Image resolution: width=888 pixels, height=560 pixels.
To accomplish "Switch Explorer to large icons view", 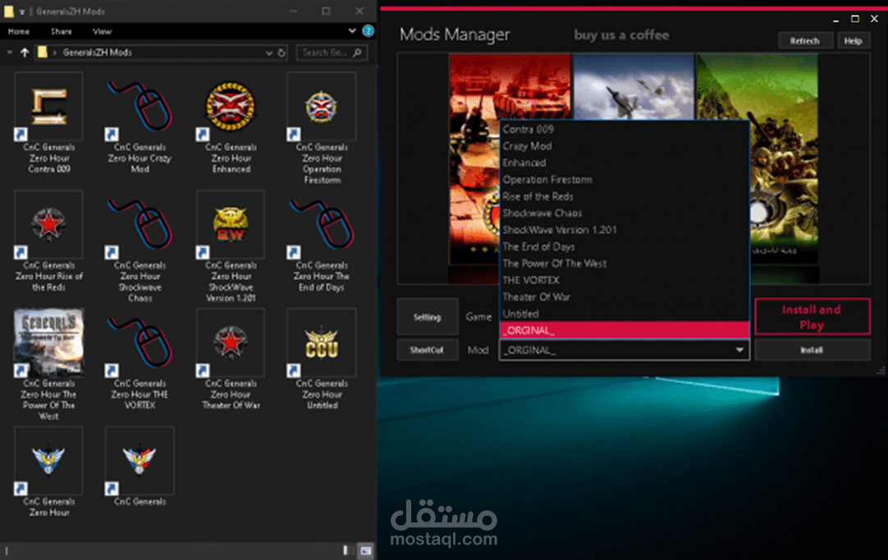I will (x=366, y=550).
